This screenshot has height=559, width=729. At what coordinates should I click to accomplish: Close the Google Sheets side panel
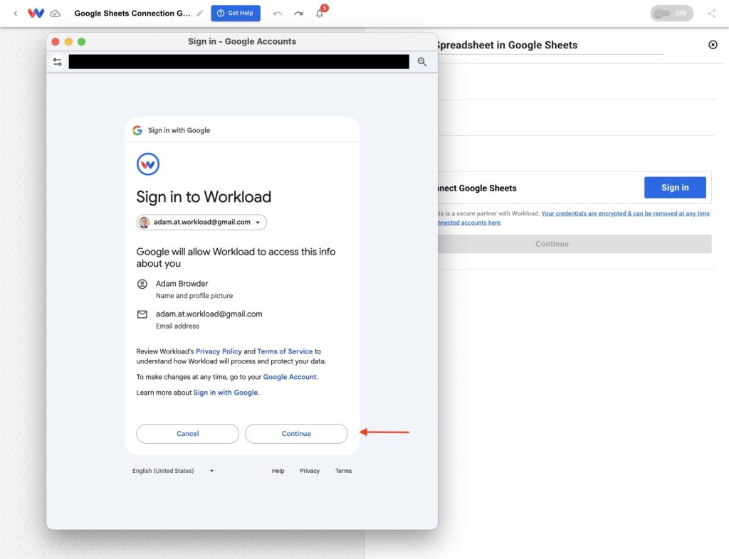(x=713, y=45)
